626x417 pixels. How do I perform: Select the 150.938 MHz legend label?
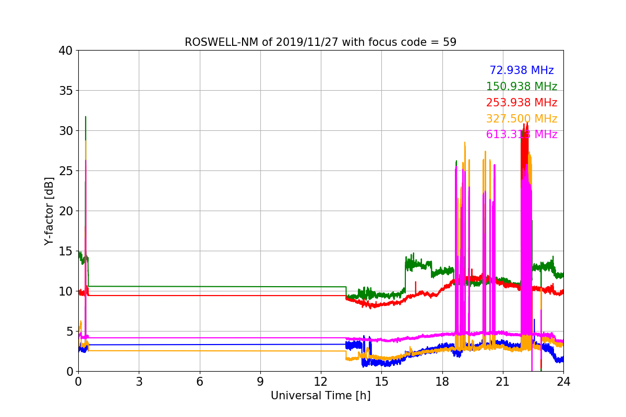[x=522, y=87]
